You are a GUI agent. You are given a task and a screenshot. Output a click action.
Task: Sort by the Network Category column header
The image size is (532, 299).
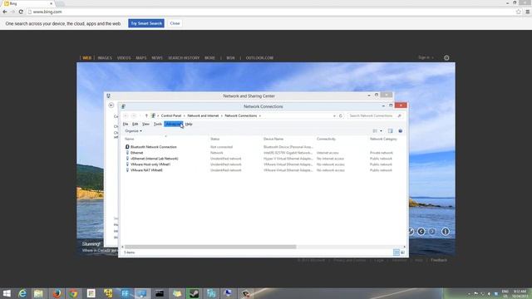383,139
